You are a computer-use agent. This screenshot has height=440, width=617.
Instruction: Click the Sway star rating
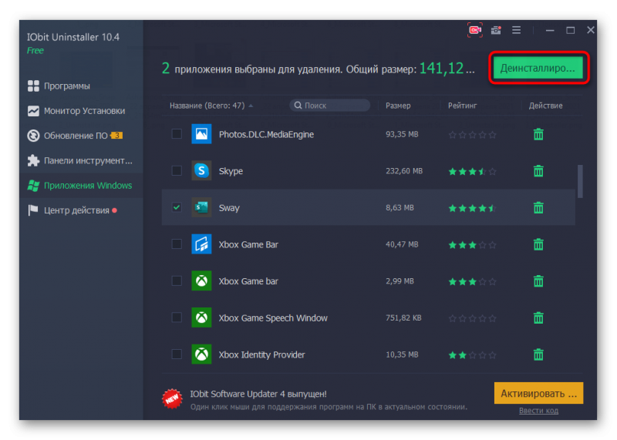pyautogui.click(x=472, y=208)
